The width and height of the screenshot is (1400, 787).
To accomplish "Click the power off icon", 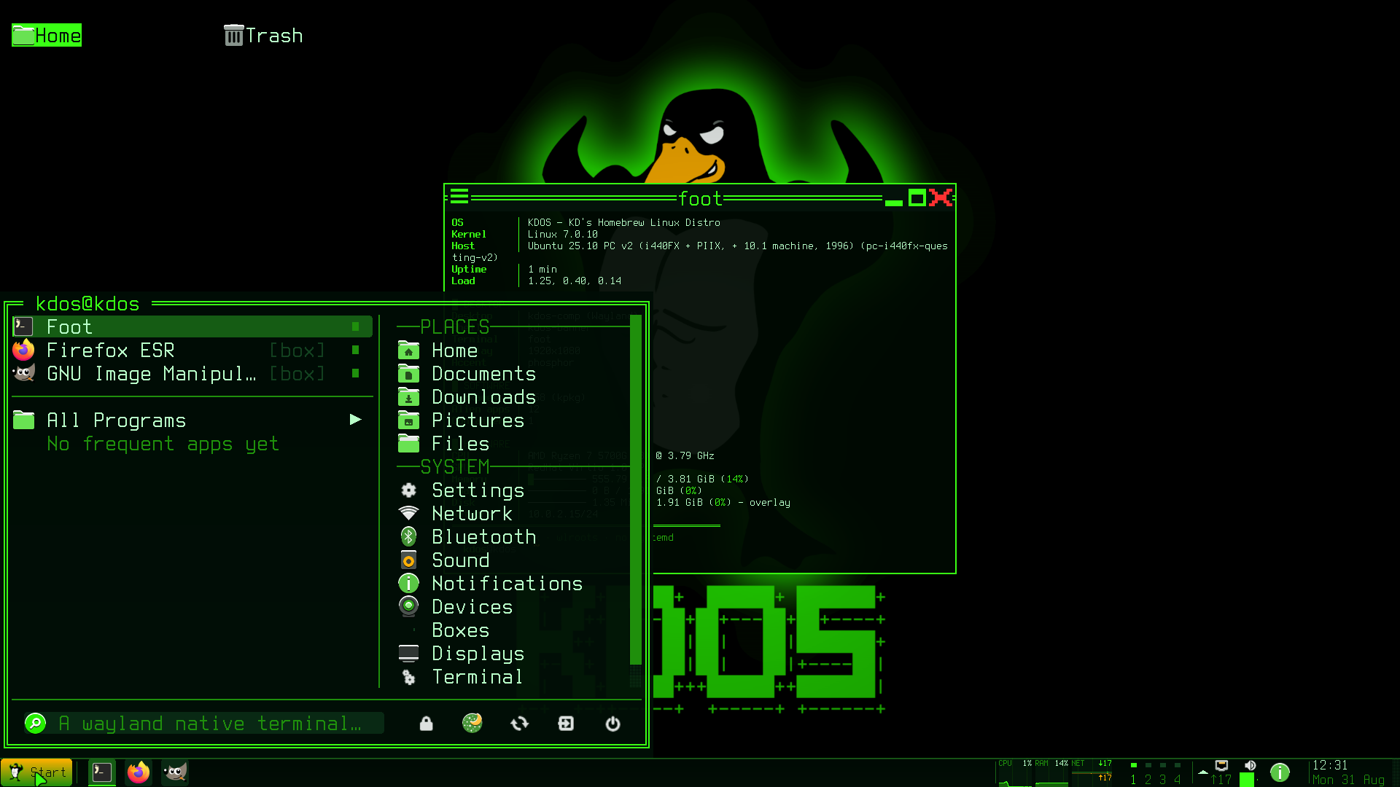I will click(x=612, y=723).
